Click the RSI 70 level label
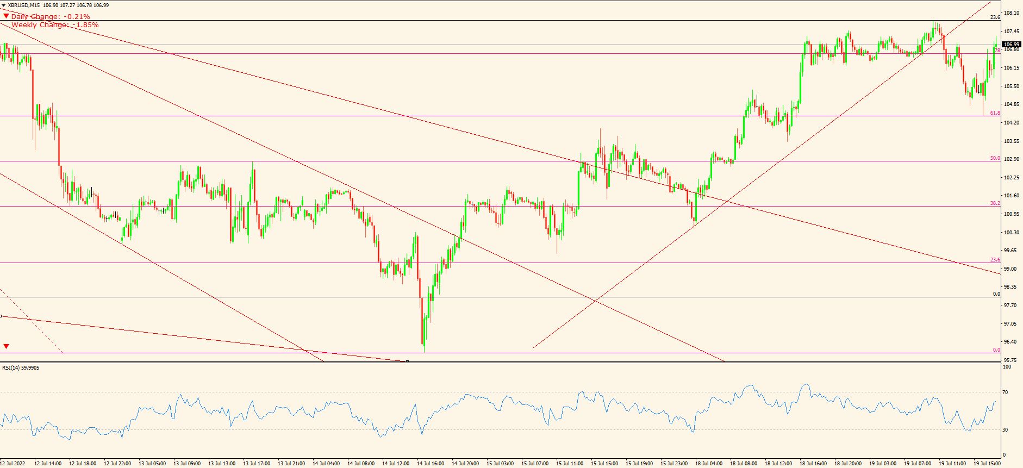This screenshot has height=468, width=1023. (1006, 392)
